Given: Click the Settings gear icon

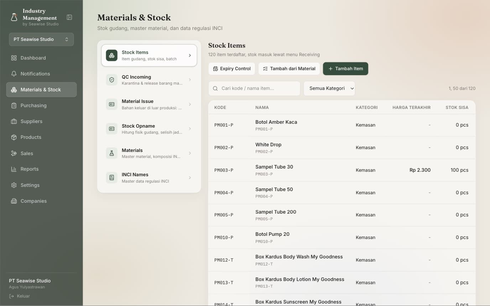Looking at the screenshot, I should pos(14,185).
